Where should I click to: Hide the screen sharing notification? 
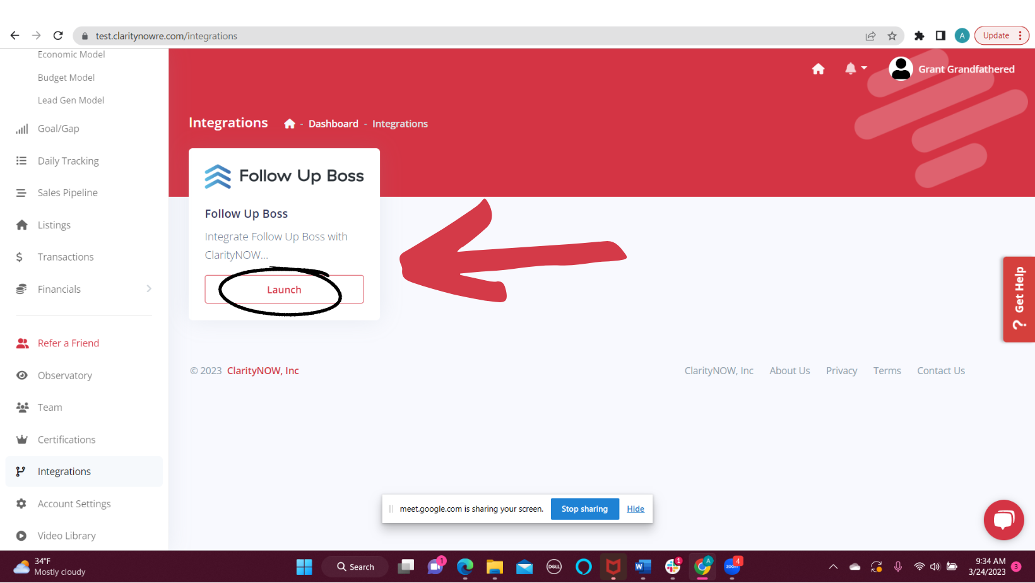click(636, 509)
